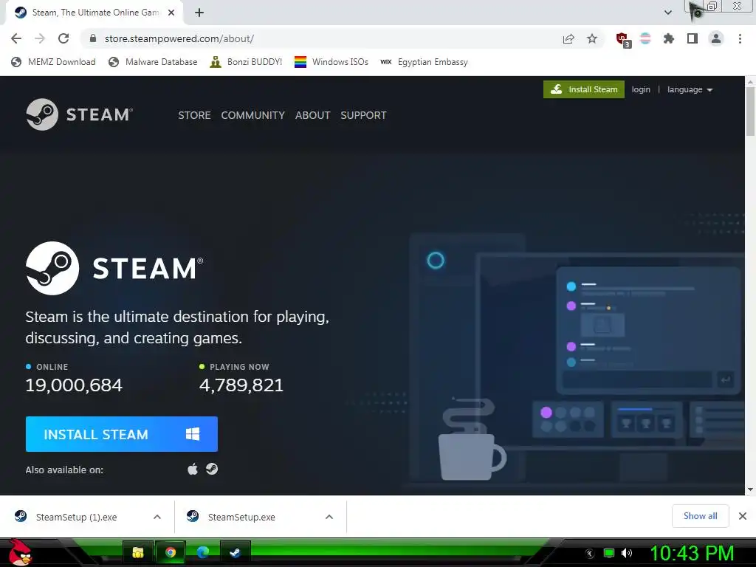Close the Steam browser tab
Viewport: 756px width, 567px height.
(171, 13)
